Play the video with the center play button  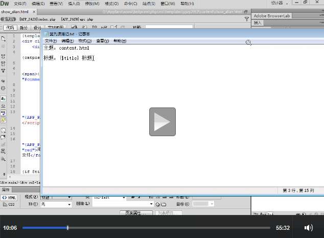click(162, 122)
